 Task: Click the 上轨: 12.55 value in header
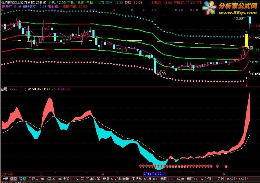[57, 3]
